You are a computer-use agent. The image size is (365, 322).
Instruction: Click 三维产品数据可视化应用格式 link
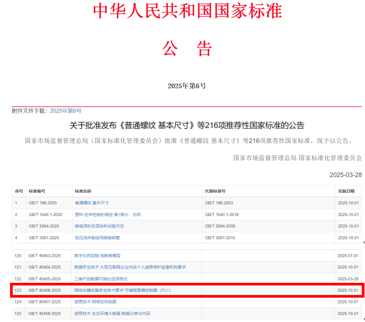point(101,279)
